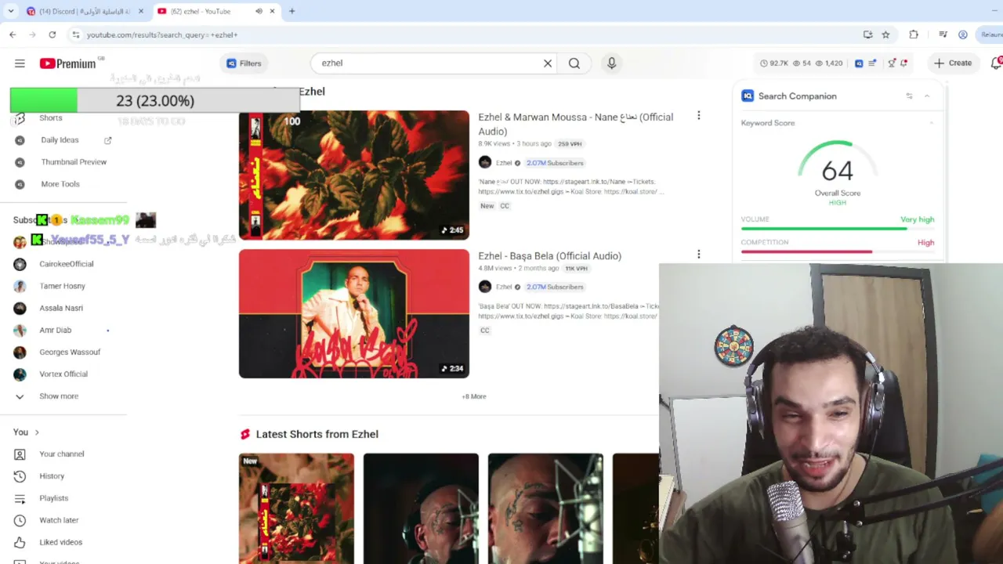Open the search Filters button

click(244, 63)
